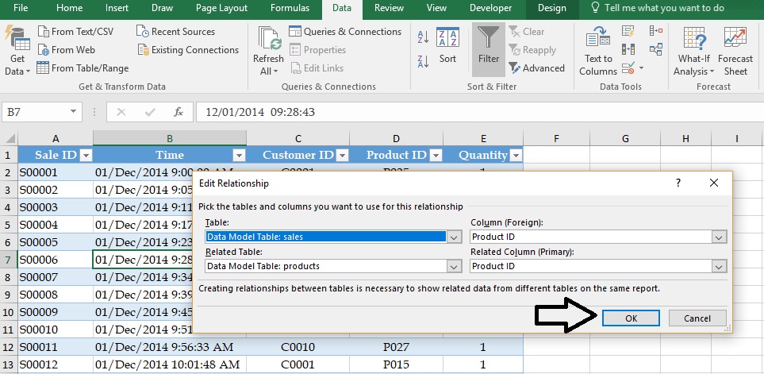Cancel the Edit Relationship dialog
Image resolution: width=764 pixels, height=374 pixels.
pyautogui.click(x=697, y=318)
